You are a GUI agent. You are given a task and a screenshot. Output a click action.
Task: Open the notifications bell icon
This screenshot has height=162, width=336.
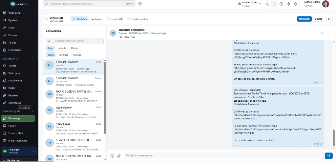click(296, 4)
